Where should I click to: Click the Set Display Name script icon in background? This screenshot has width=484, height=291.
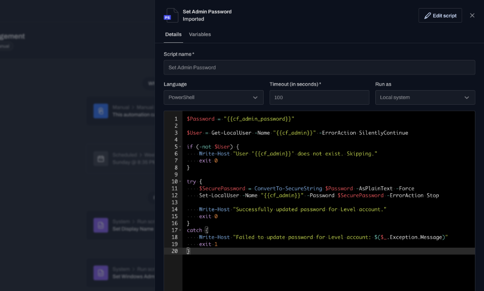[101, 225]
